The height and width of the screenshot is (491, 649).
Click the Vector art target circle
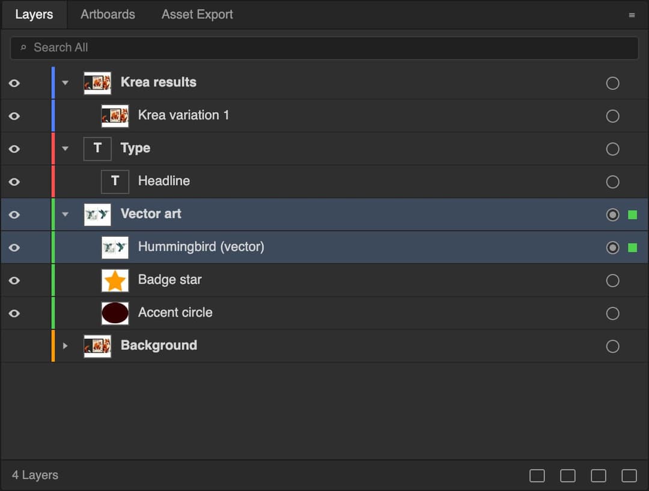[x=612, y=215]
